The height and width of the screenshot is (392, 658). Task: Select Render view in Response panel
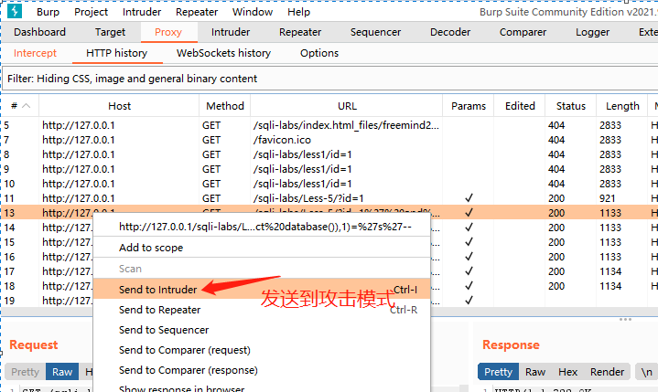click(x=607, y=372)
